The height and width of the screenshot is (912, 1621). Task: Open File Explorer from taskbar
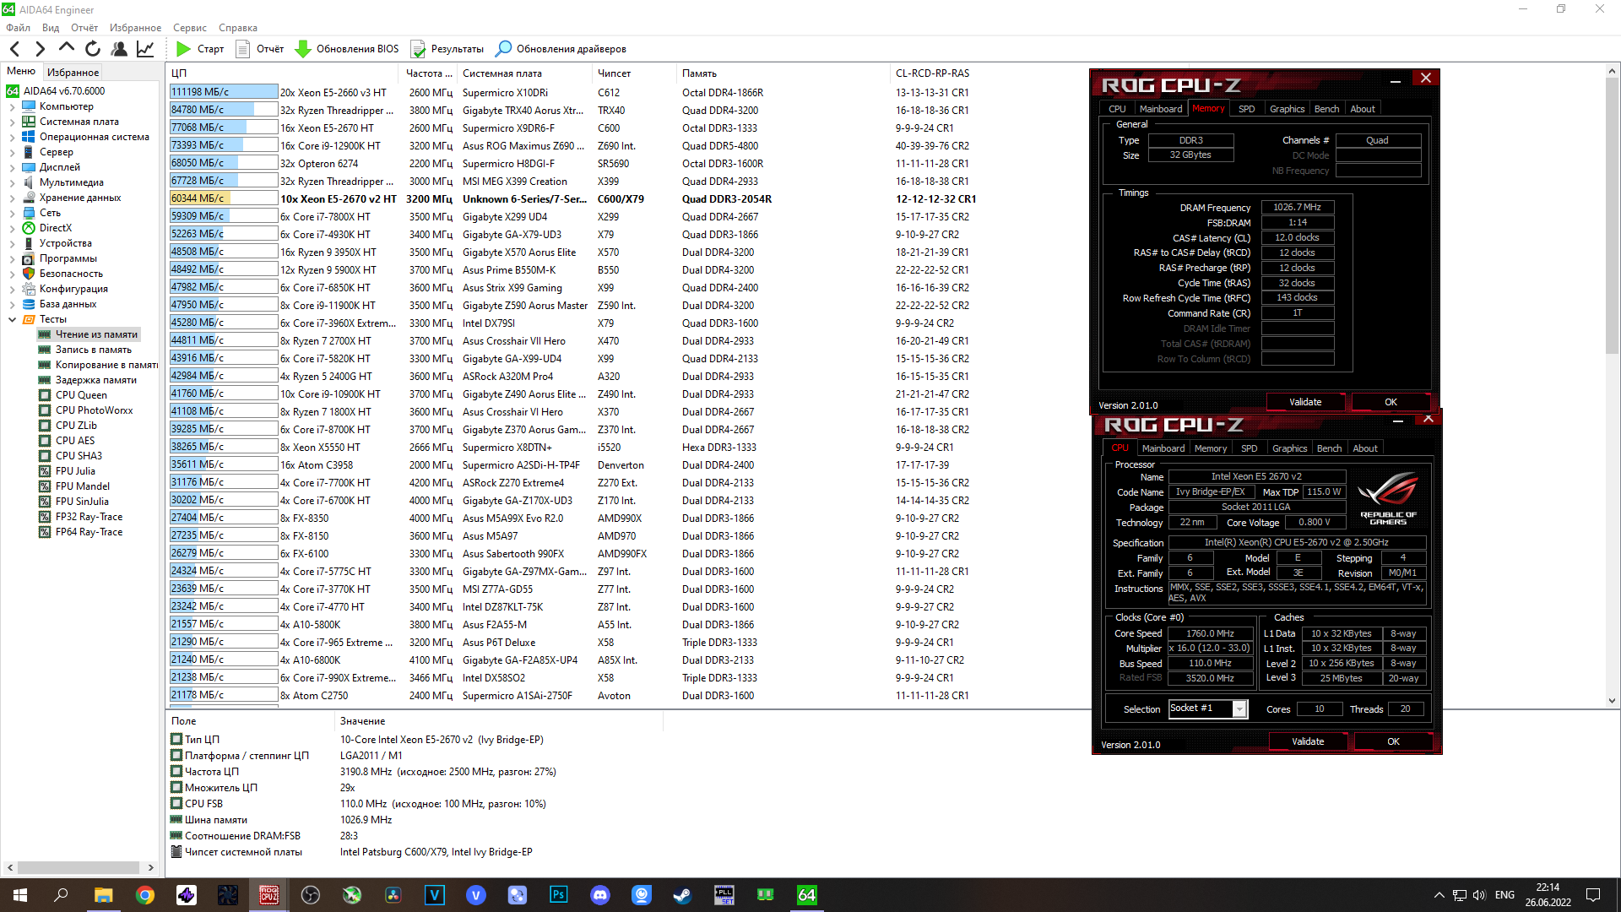103,895
